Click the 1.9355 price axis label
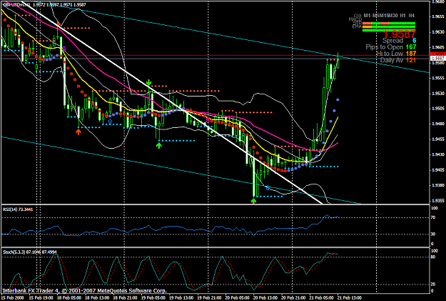This screenshot has width=446, height=301. 438,200
